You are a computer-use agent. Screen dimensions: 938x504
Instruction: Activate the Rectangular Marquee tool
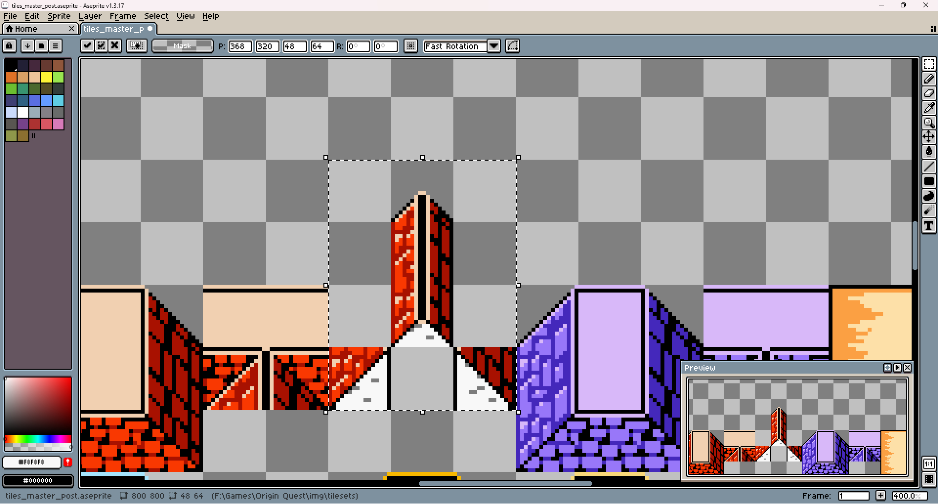(x=929, y=64)
